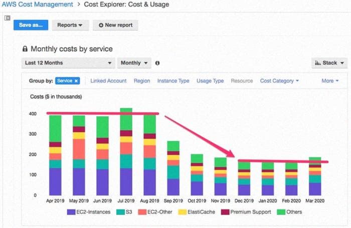Group by Resource
351x228 pixels.
(242, 81)
